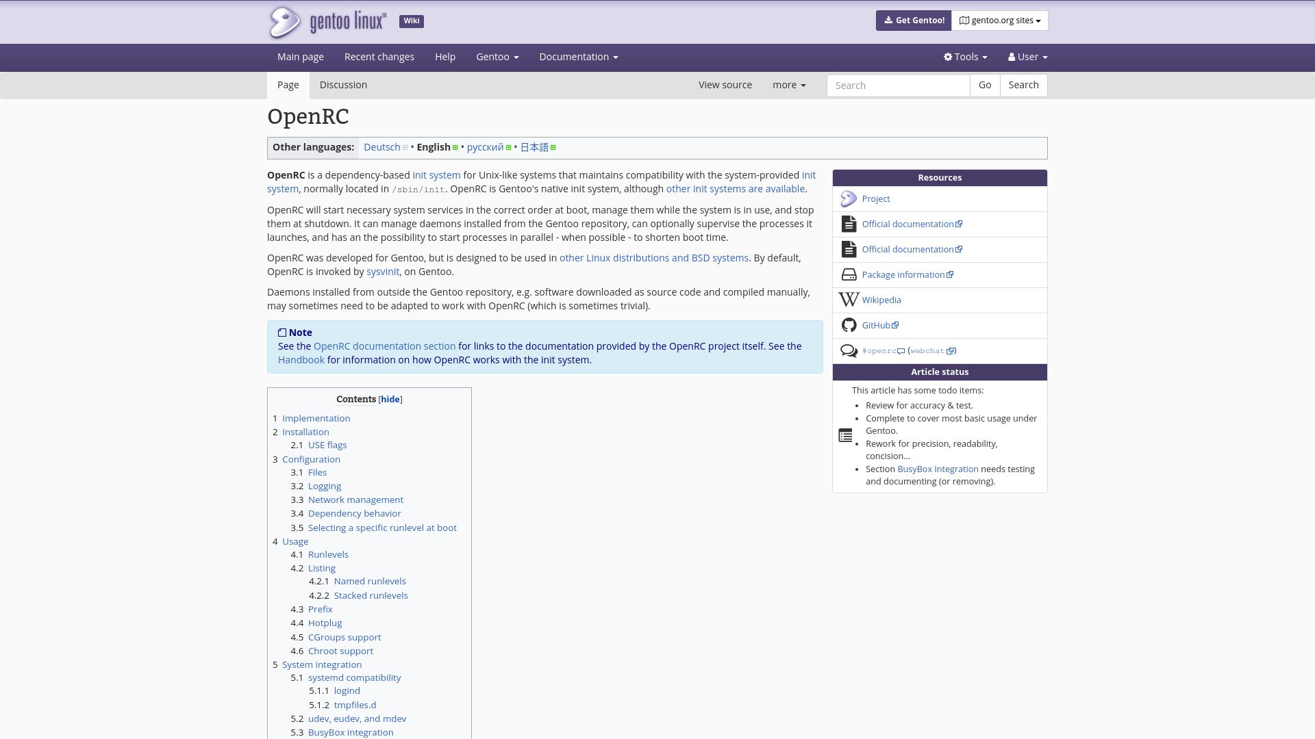Switch to the Discussion tab
1315x739 pixels.
tap(343, 86)
